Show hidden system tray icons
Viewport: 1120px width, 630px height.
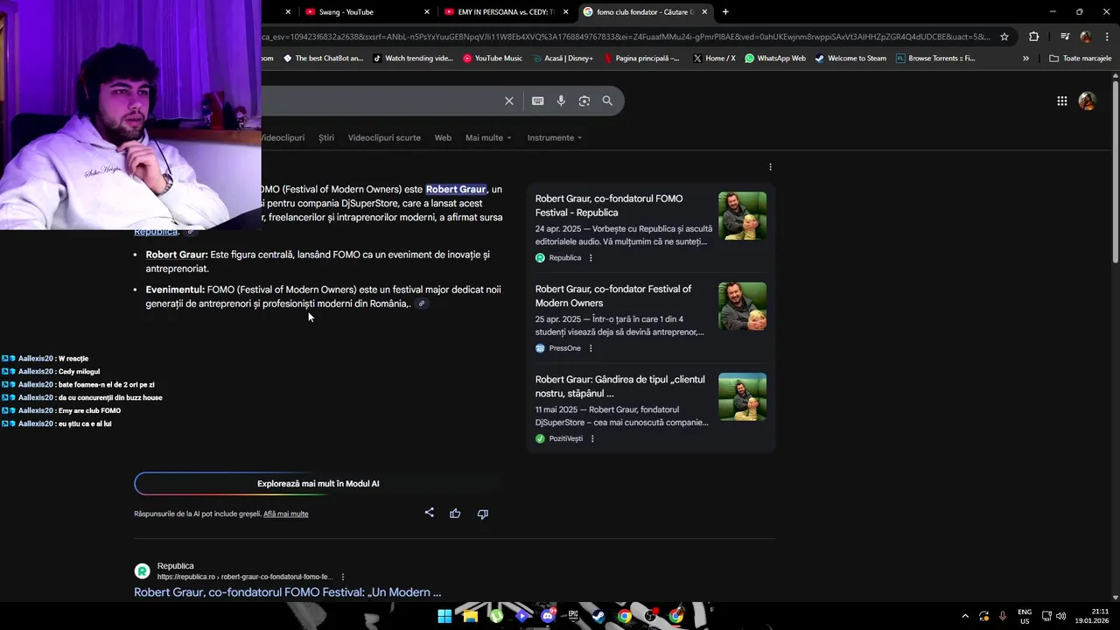965,616
